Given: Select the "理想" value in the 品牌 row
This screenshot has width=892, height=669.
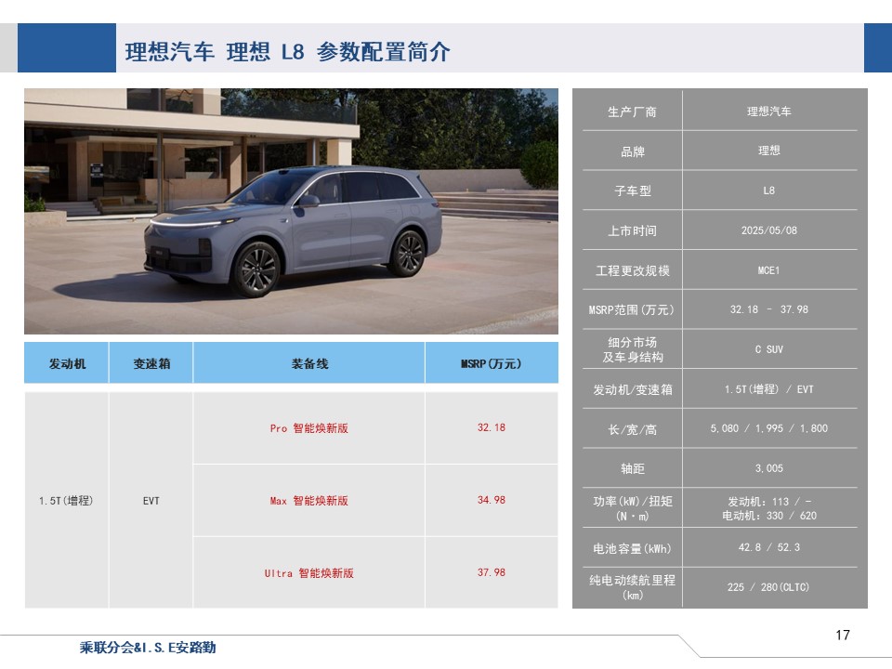Looking at the screenshot, I should pos(769,151).
